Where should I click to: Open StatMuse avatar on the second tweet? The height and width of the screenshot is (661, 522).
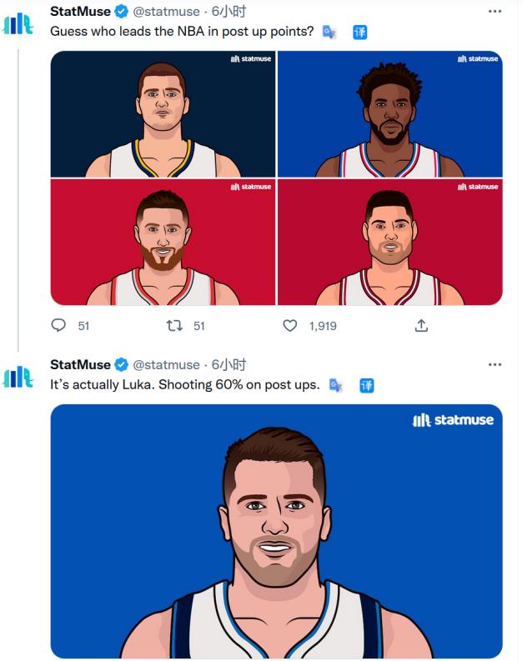(18, 377)
